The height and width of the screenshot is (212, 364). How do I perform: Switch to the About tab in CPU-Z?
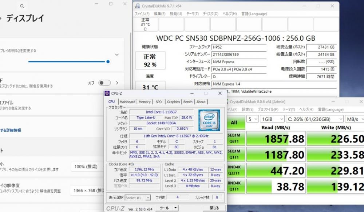coord(201,102)
